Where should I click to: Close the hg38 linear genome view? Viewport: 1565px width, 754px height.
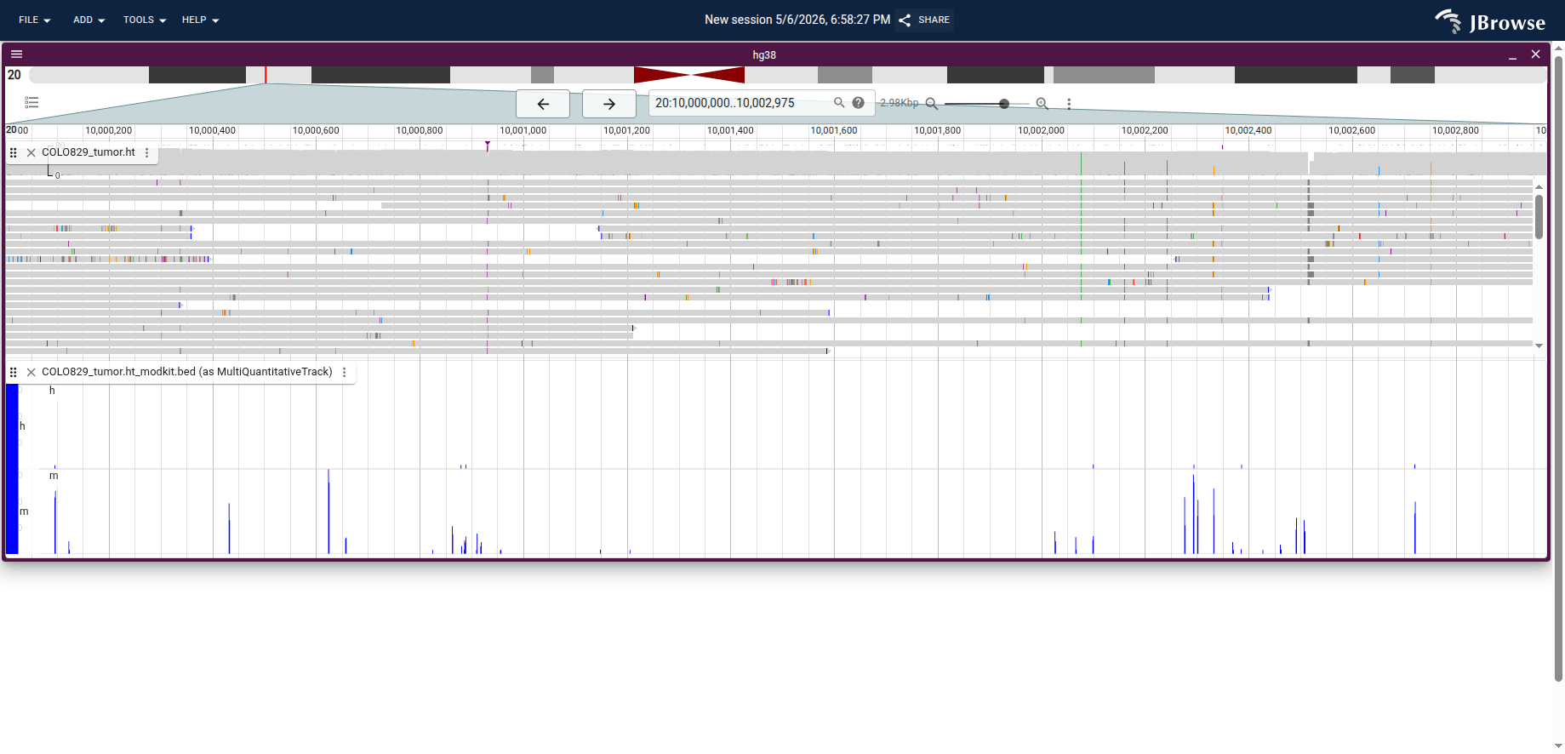point(1536,54)
